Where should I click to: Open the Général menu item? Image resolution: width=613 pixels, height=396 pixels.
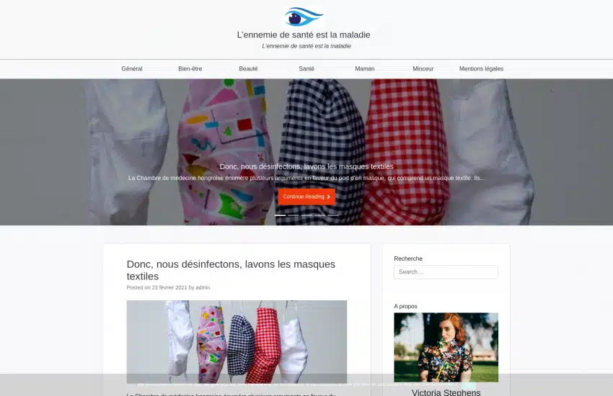coord(132,68)
